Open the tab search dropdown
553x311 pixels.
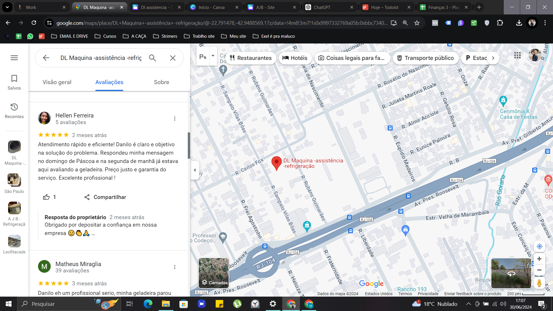point(7,7)
